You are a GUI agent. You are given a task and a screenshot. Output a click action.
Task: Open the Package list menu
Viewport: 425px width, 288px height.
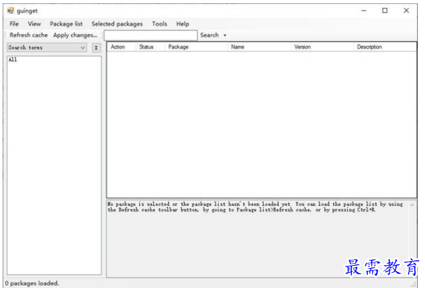tap(66, 24)
